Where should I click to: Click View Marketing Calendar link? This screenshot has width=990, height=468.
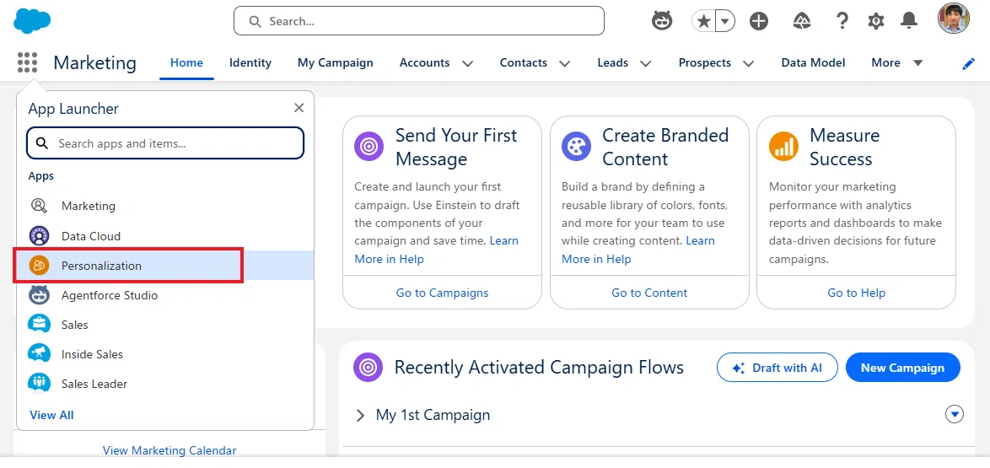pos(169,450)
